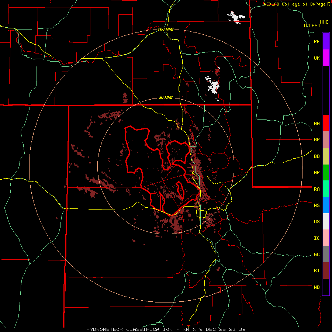The height and width of the screenshot is (332, 332).
Task: Click the BI brown legend swatch
Action: (x=326, y=271)
